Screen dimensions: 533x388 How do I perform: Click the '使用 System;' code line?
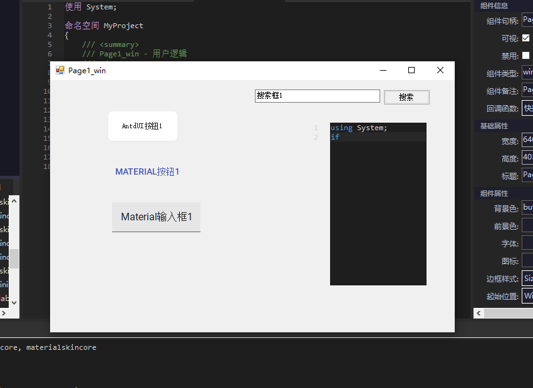(91, 7)
